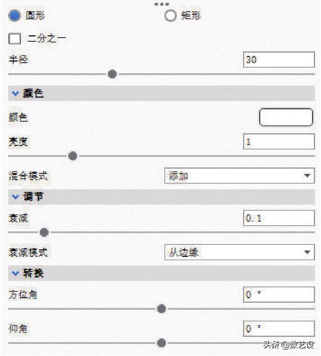This screenshot has height=356, width=321.
Task: Open the 颜色 color swatch
Action: tap(286, 117)
